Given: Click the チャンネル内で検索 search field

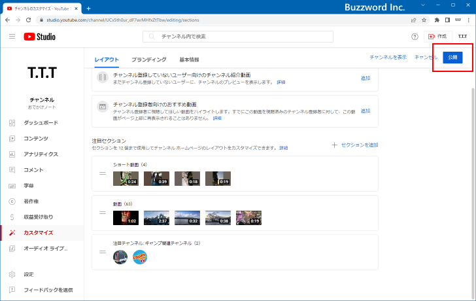Looking at the screenshot, I should coord(238,37).
